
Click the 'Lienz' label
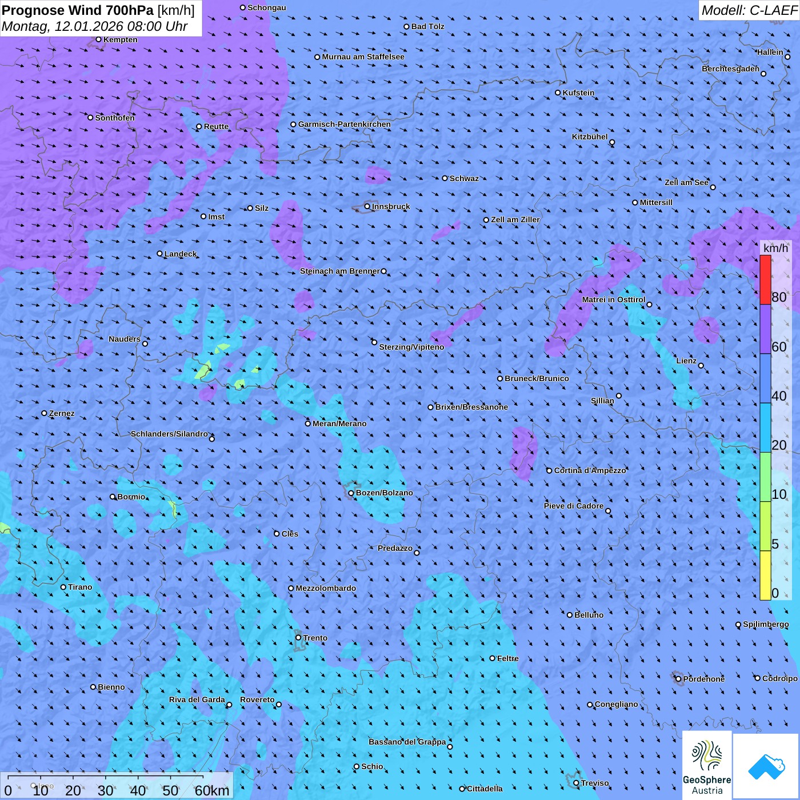tap(686, 361)
